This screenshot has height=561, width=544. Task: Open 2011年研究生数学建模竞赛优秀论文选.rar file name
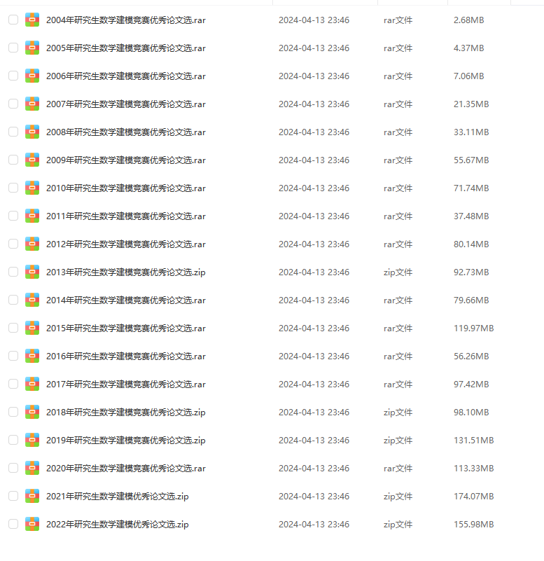(x=126, y=216)
